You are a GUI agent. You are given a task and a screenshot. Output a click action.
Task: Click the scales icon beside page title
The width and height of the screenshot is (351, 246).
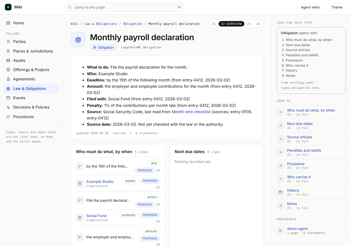78,39
